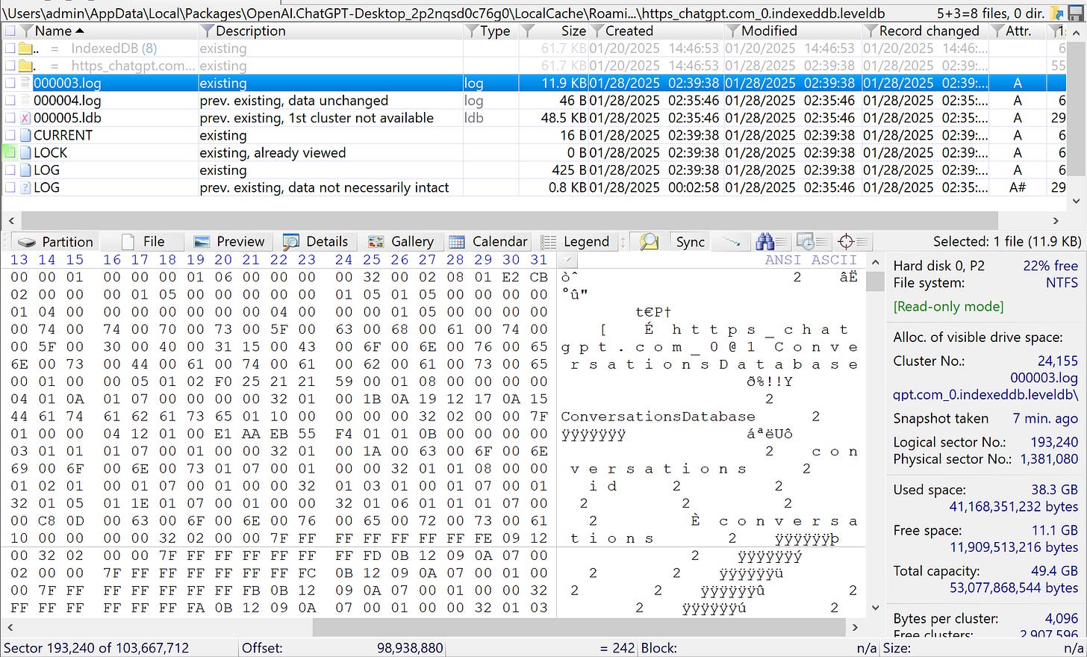Switch to the Details tab
The width and height of the screenshot is (1087, 657).
coord(317,241)
